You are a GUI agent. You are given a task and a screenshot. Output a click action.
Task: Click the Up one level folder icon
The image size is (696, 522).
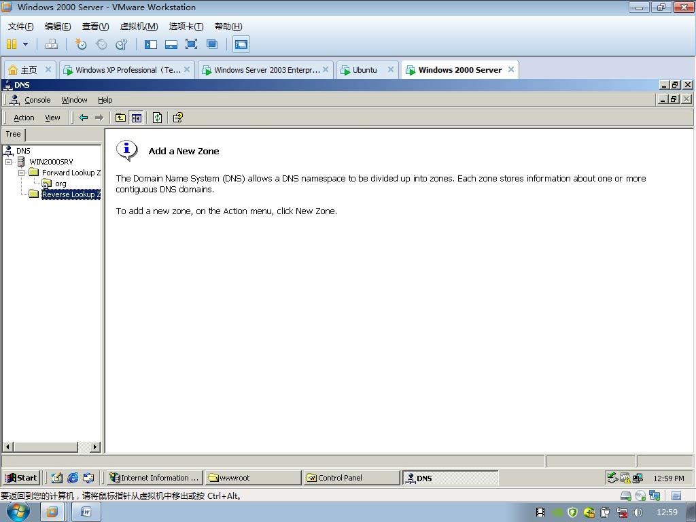pos(120,118)
